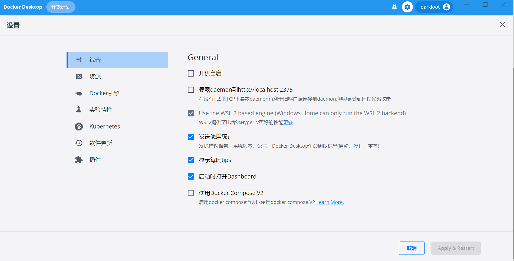Click the 升级计划 button
Image resolution: width=514 pixels, height=261 pixels.
(x=61, y=7)
